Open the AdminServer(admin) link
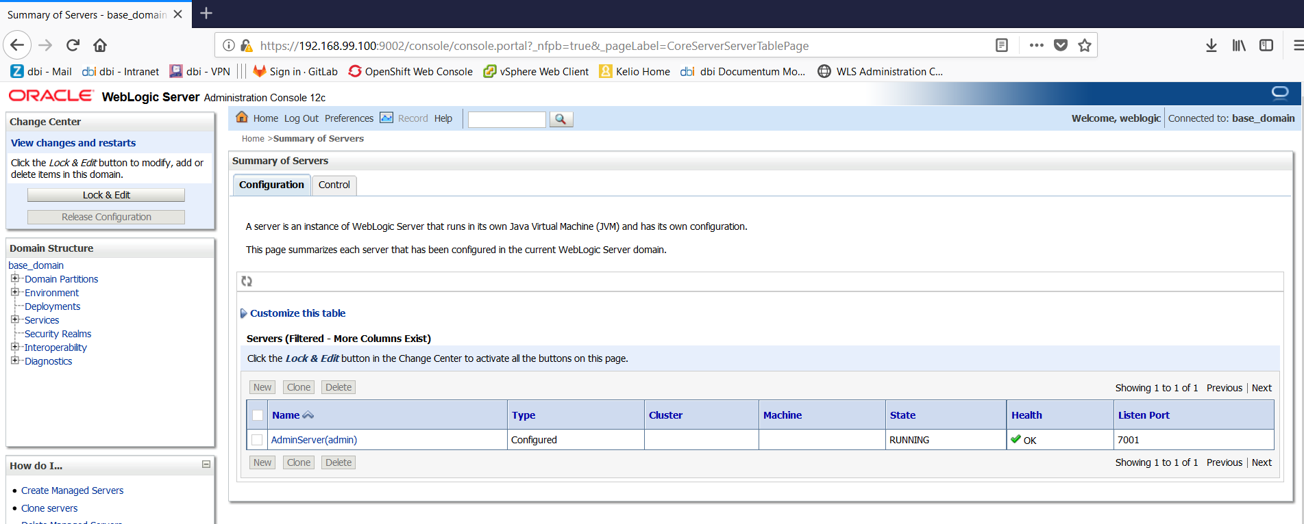Viewport: 1304px width, 524px height. tap(314, 440)
